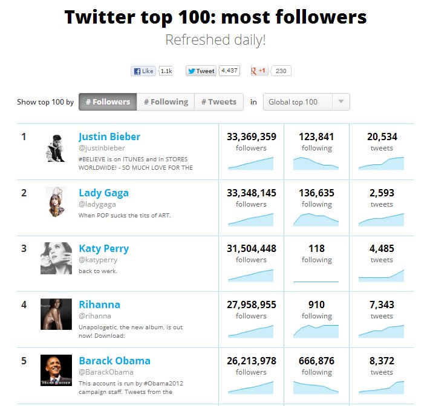Click the Tweet count bubble 4,437
The width and height of the screenshot is (433, 406).
pos(229,71)
